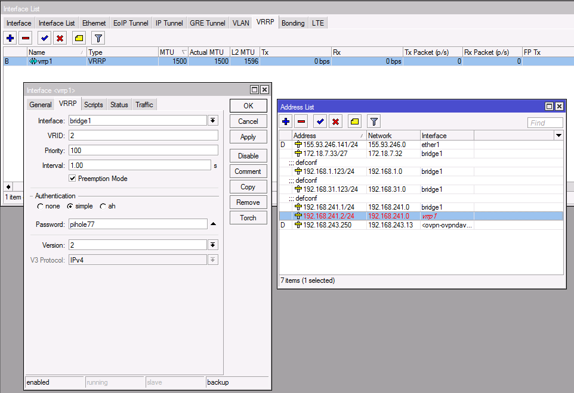Image resolution: width=574 pixels, height=393 pixels.
Task: Maximize the Interface vrrp1 dialog
Action: 254,90
